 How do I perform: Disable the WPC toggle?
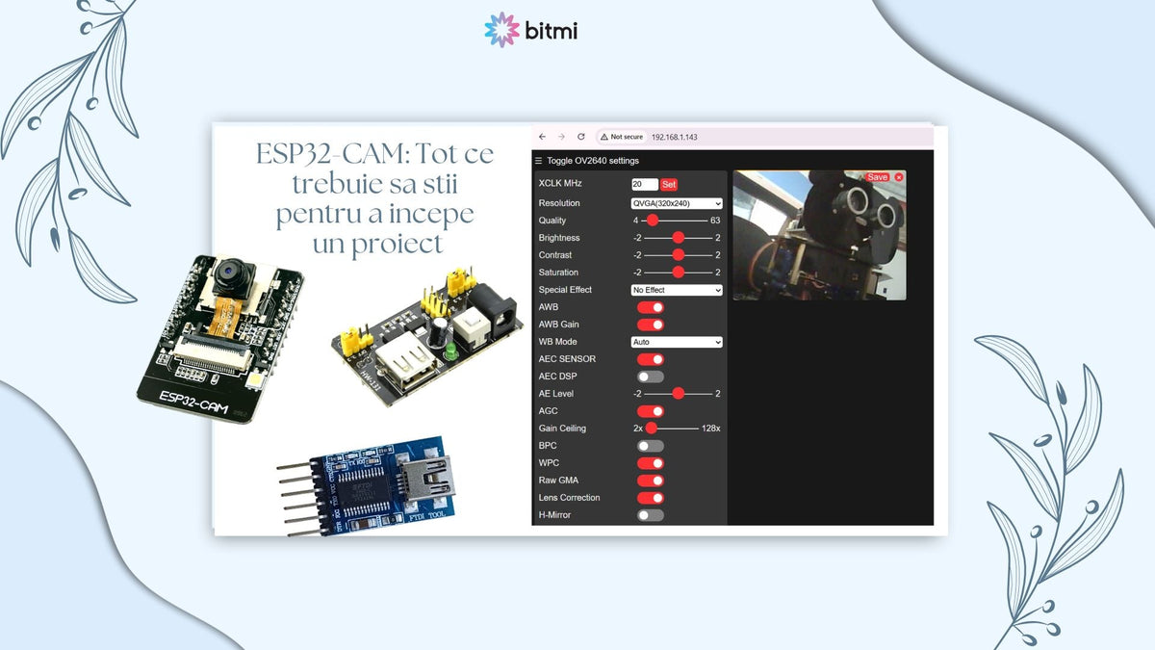(x=651, y=463)
